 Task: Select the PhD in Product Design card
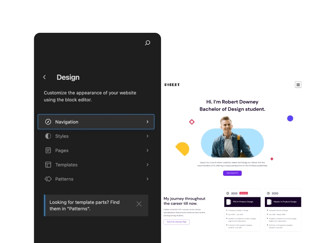click(x=242, y=202)
